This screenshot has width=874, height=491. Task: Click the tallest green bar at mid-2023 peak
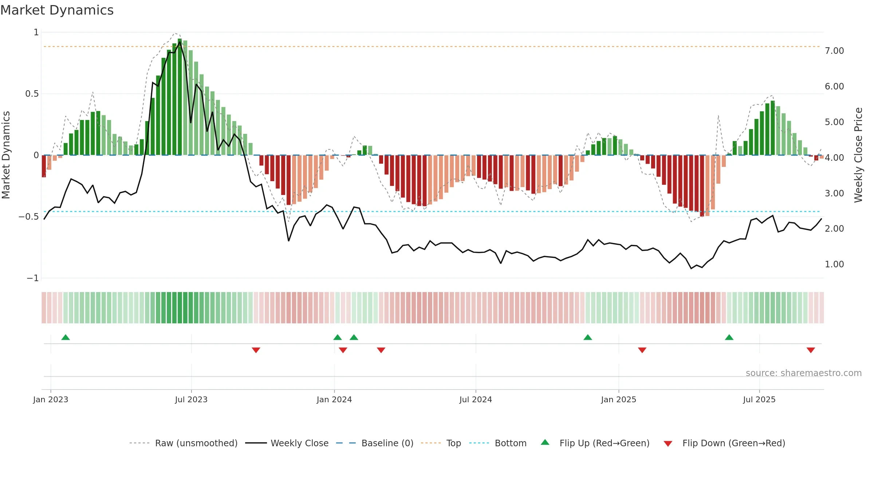pos(180,97)
